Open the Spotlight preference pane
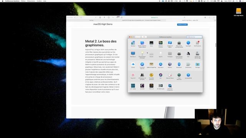246x138 pixels. tap(188, 44)
